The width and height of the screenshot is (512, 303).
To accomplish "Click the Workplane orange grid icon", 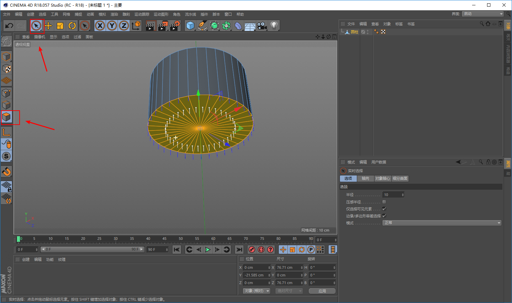I will [6, 81].
